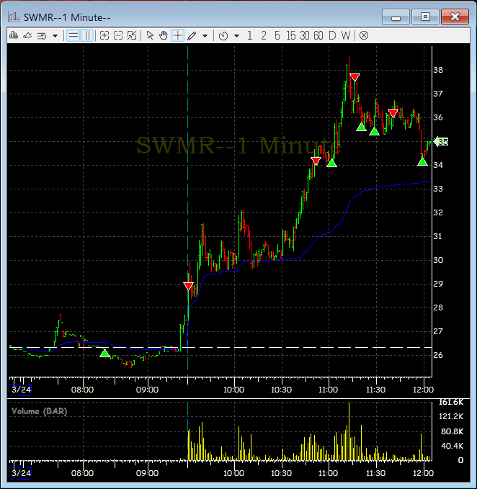Click the line chart studies icon
This screenshot has width=477, height=489.
27,35
